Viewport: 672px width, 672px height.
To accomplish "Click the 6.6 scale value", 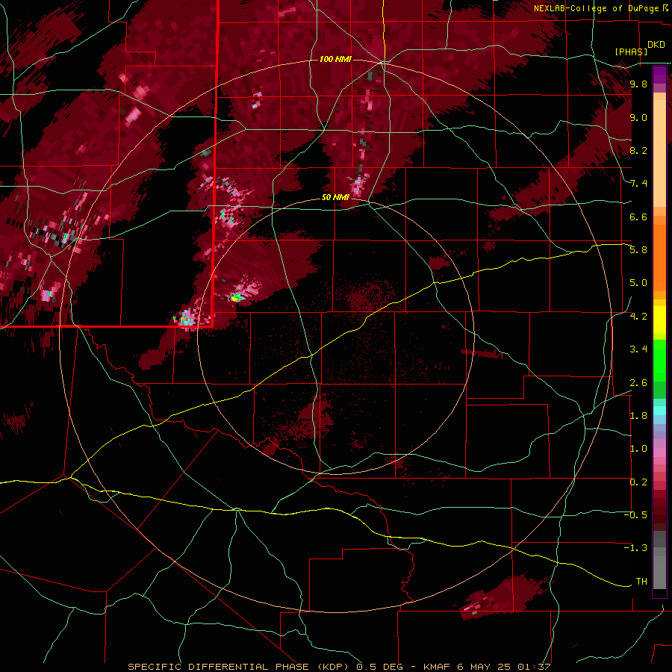I will [638, 217].
